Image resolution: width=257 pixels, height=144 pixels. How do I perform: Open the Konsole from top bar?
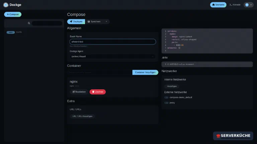235,5
